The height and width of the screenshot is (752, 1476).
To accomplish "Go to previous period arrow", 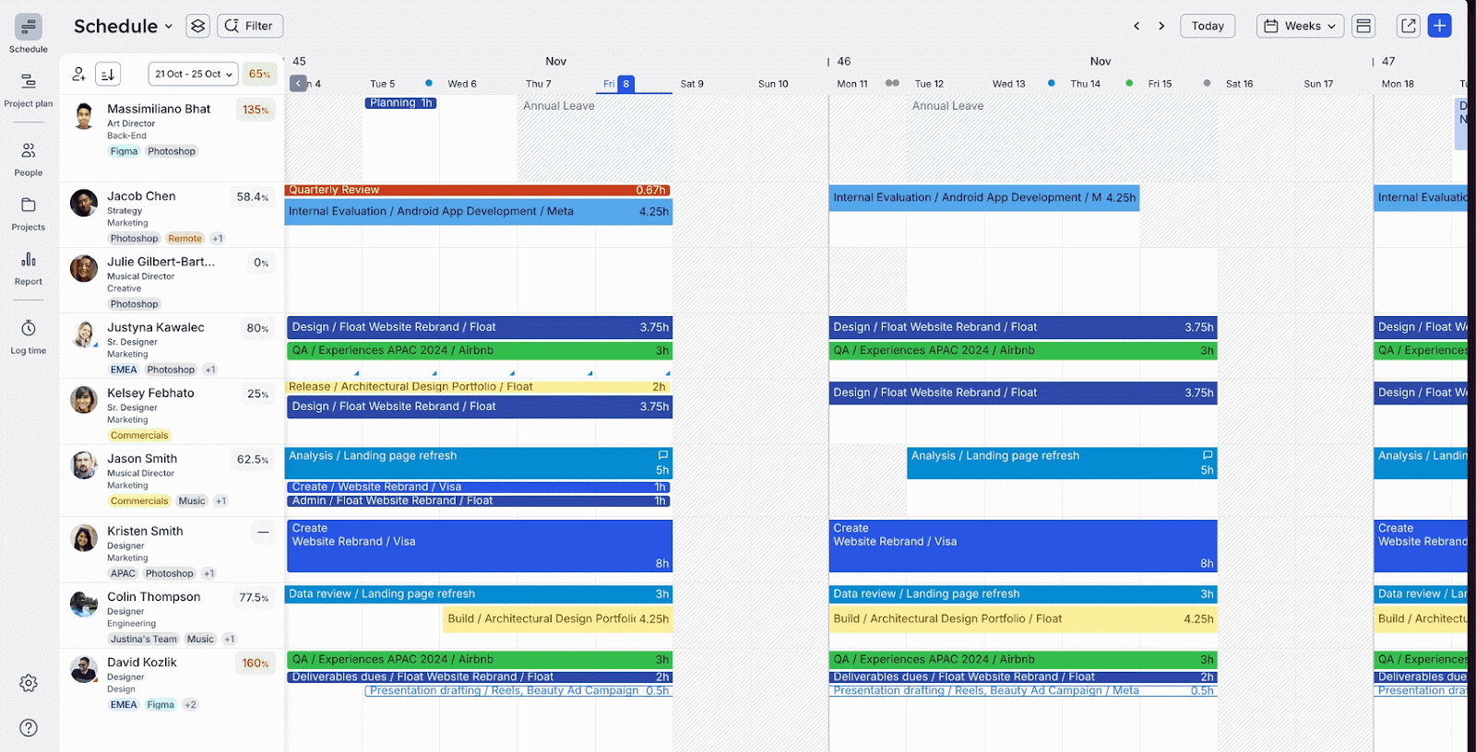I will point(1137,26).
